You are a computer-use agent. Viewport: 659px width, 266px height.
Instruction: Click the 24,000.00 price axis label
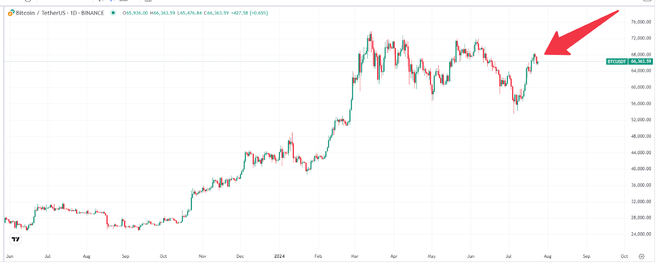pos(641,234)
